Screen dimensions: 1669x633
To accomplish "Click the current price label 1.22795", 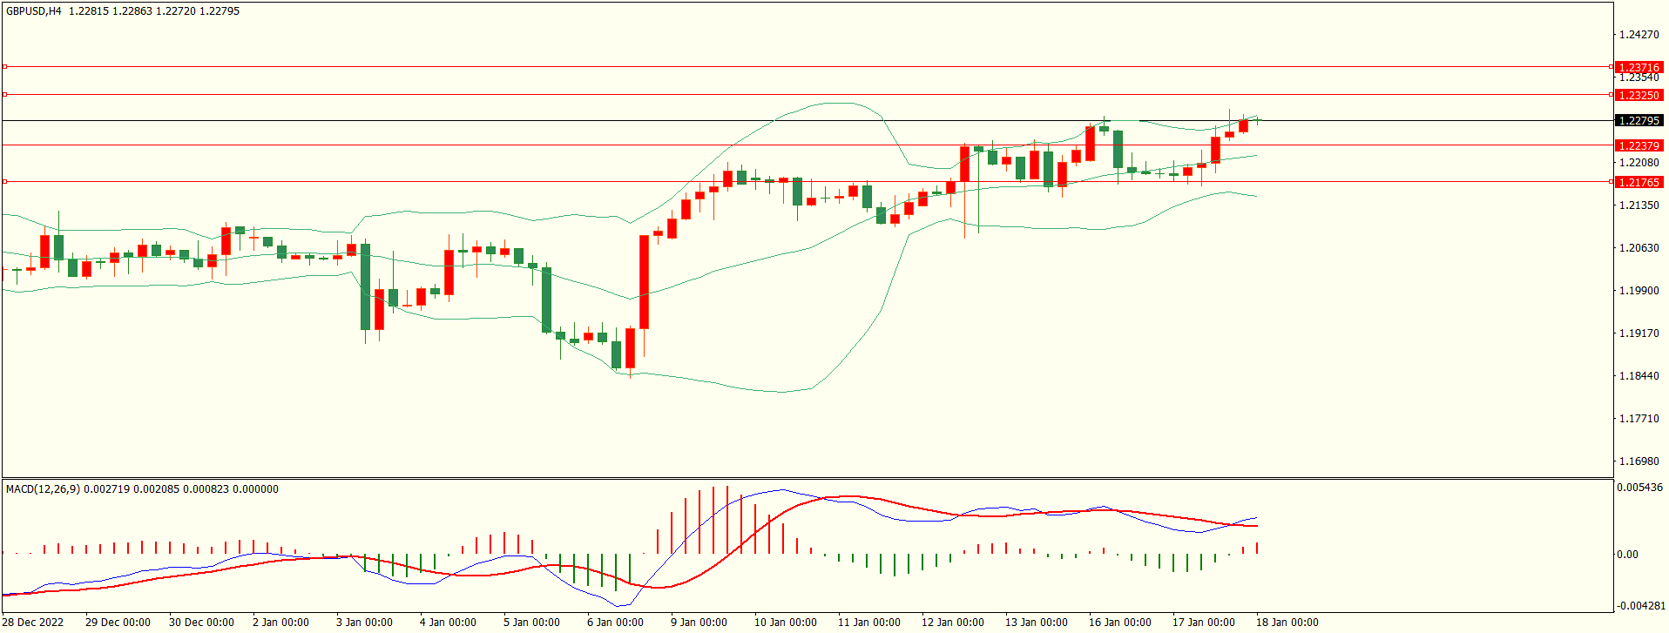I will [x=1639, y=121].
